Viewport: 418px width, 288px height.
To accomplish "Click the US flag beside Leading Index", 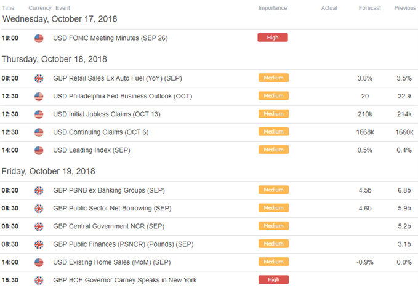I will 39,151.
